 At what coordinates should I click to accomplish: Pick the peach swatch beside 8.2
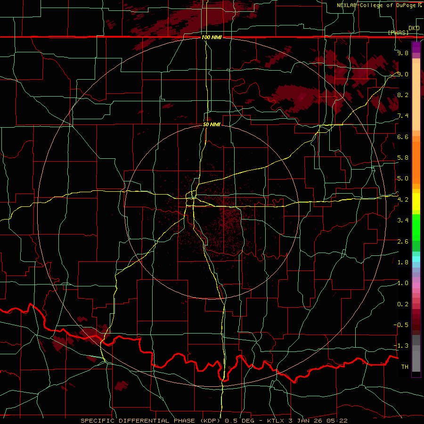[x=416, y=97]
